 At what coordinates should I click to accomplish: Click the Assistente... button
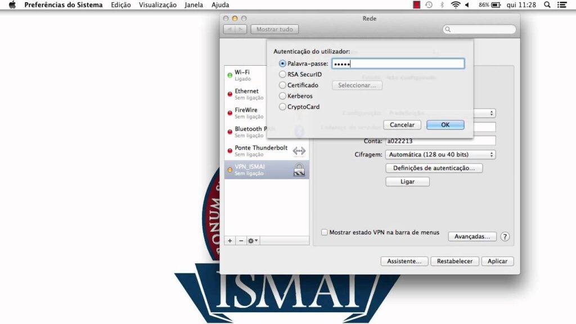[404, 261]
